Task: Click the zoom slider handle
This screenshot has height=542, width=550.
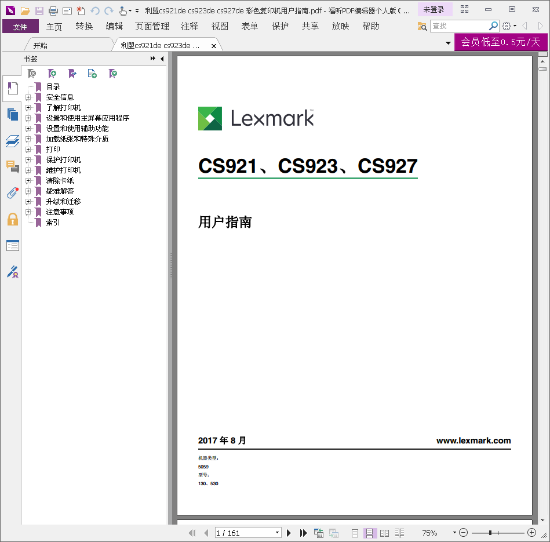Action: coord(490,533)
